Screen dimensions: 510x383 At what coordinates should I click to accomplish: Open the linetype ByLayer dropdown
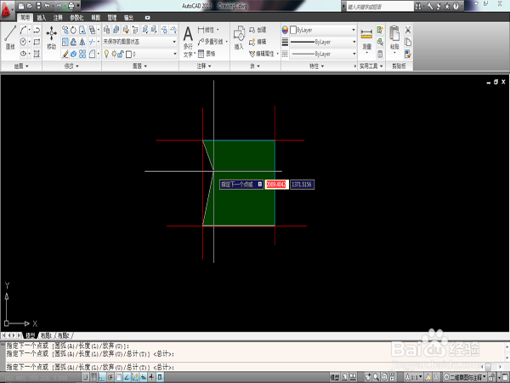pos(322,54)
